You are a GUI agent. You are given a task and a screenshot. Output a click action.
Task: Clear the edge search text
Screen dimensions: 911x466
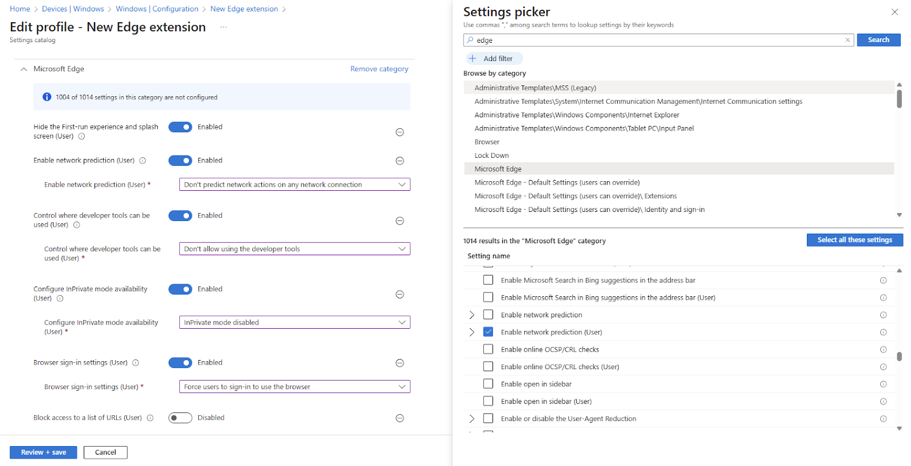click(848, 40)
